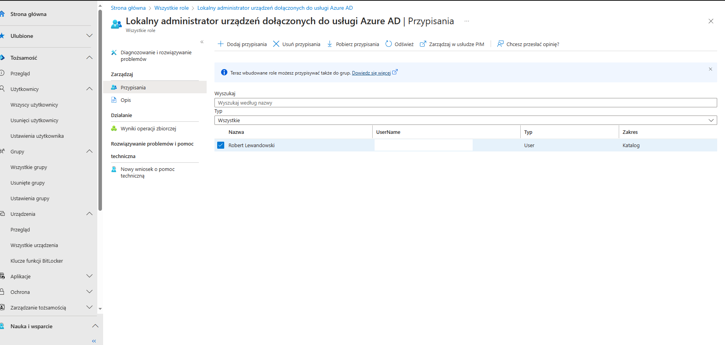725x345 pixels.
Task: Click the Dodaj przypisania plus icon
Action: click(221, 44)
